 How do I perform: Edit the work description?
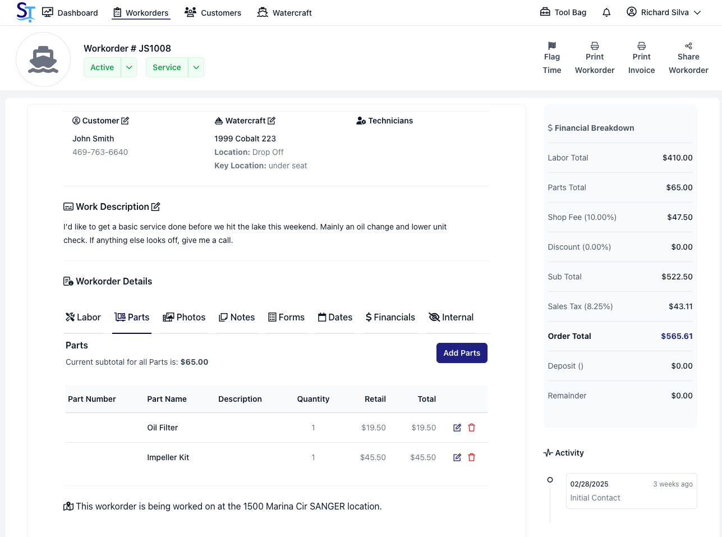pos(156,206)
